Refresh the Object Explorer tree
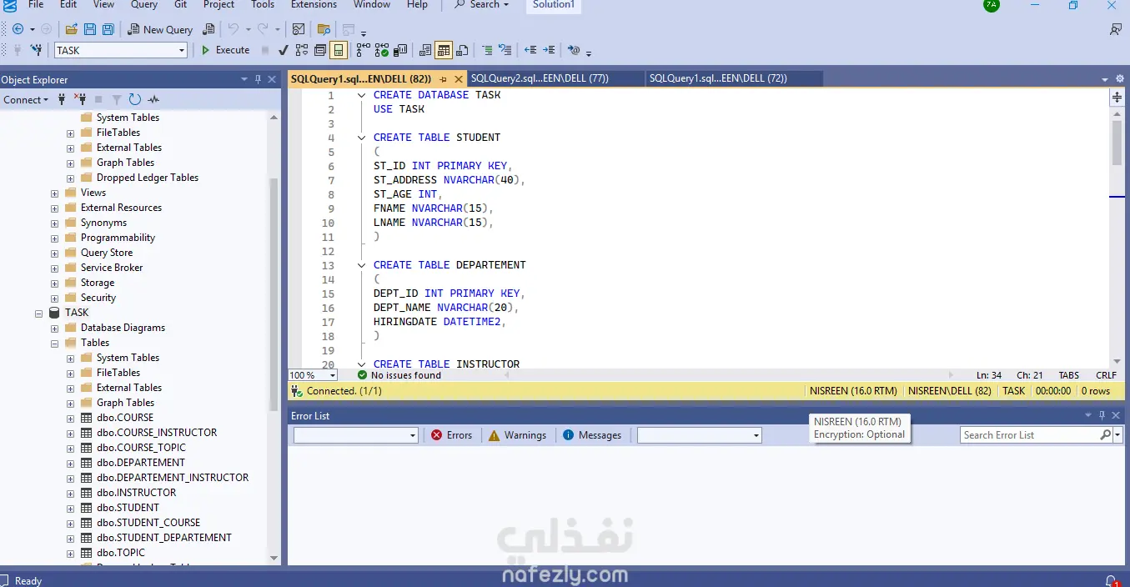Screen dimensions: 1130x587 tap(135, 99)
